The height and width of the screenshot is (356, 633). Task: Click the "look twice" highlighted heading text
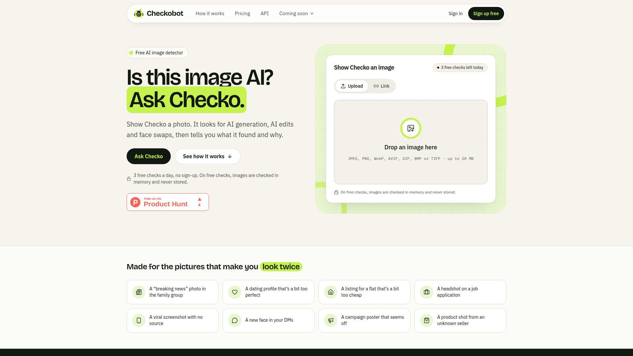(281, 267)
